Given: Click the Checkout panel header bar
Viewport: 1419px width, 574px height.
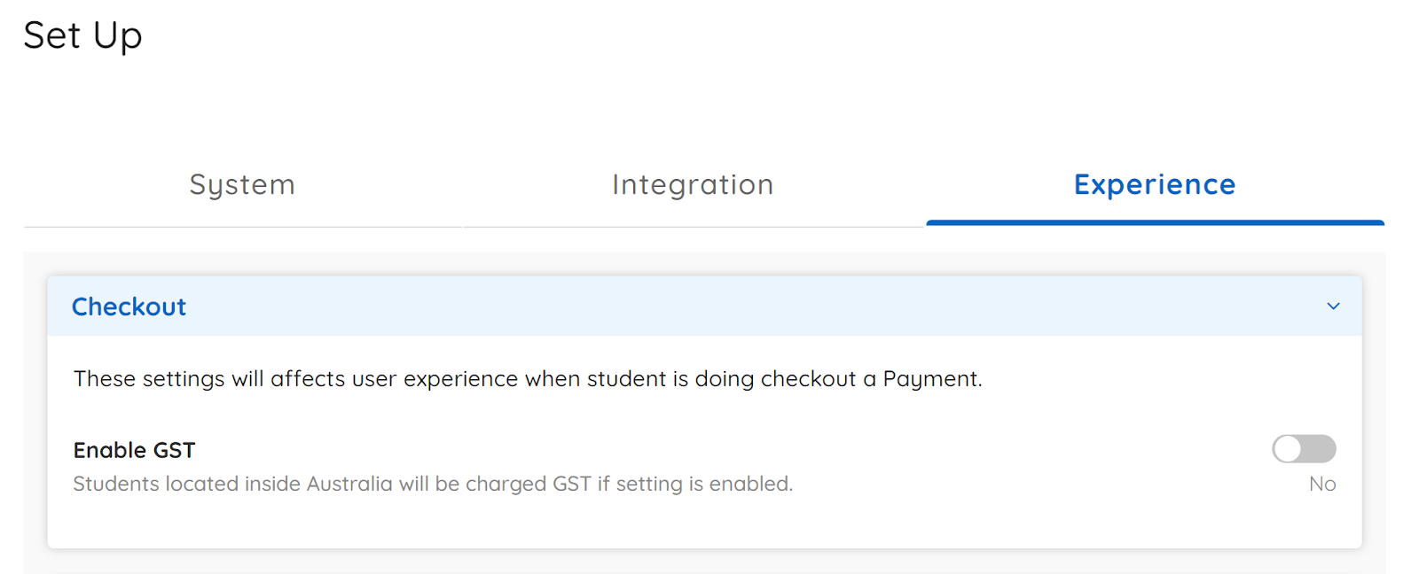Looking at the screenshot, I should (x=701, y=306).
